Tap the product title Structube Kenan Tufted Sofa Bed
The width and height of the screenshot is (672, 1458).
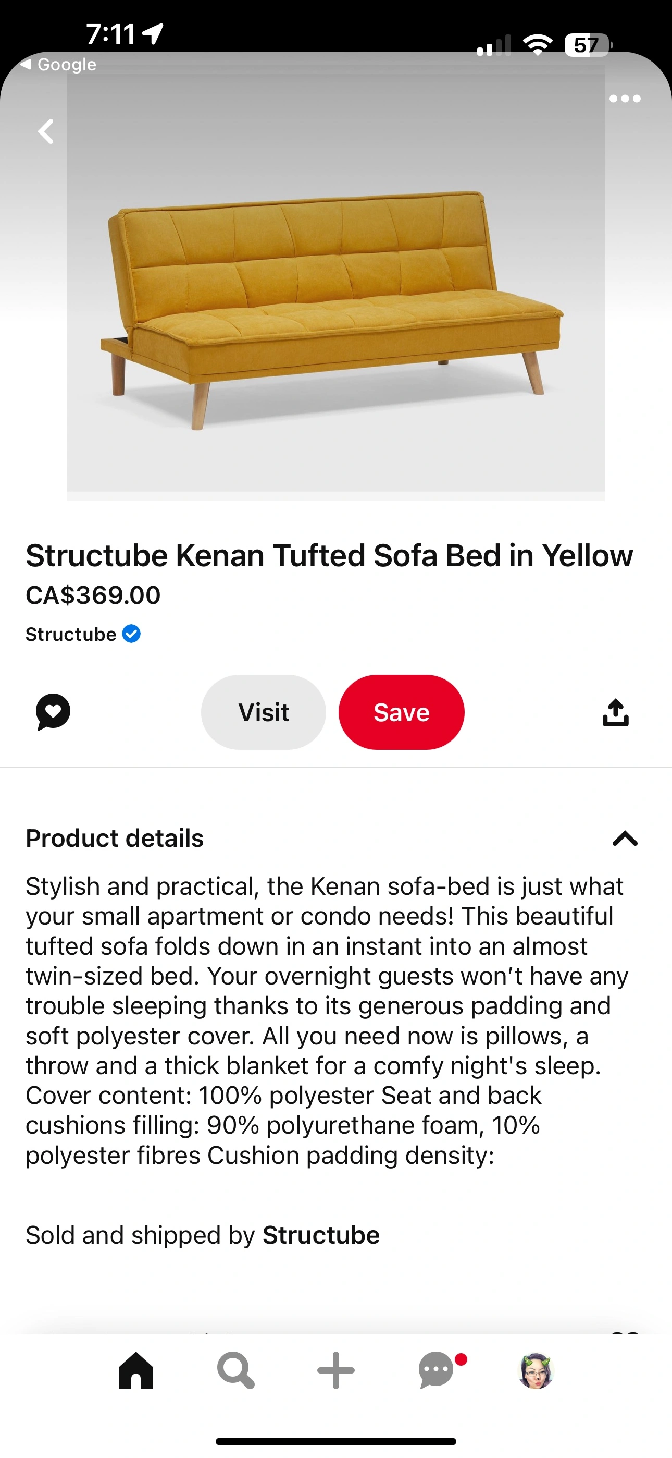(329, 555)
